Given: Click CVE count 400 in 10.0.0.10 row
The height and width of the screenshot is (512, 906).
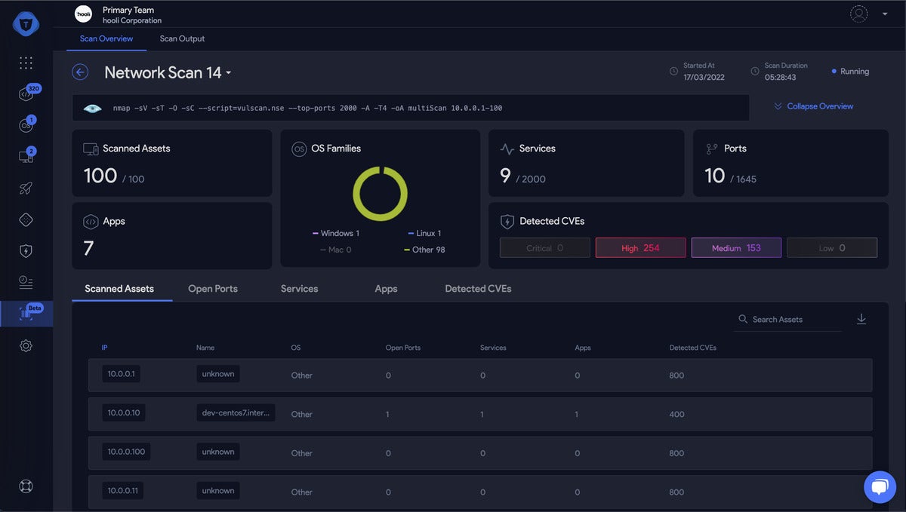Looking at the screenshot, I should pyautogui.click(x=676, y=414).
